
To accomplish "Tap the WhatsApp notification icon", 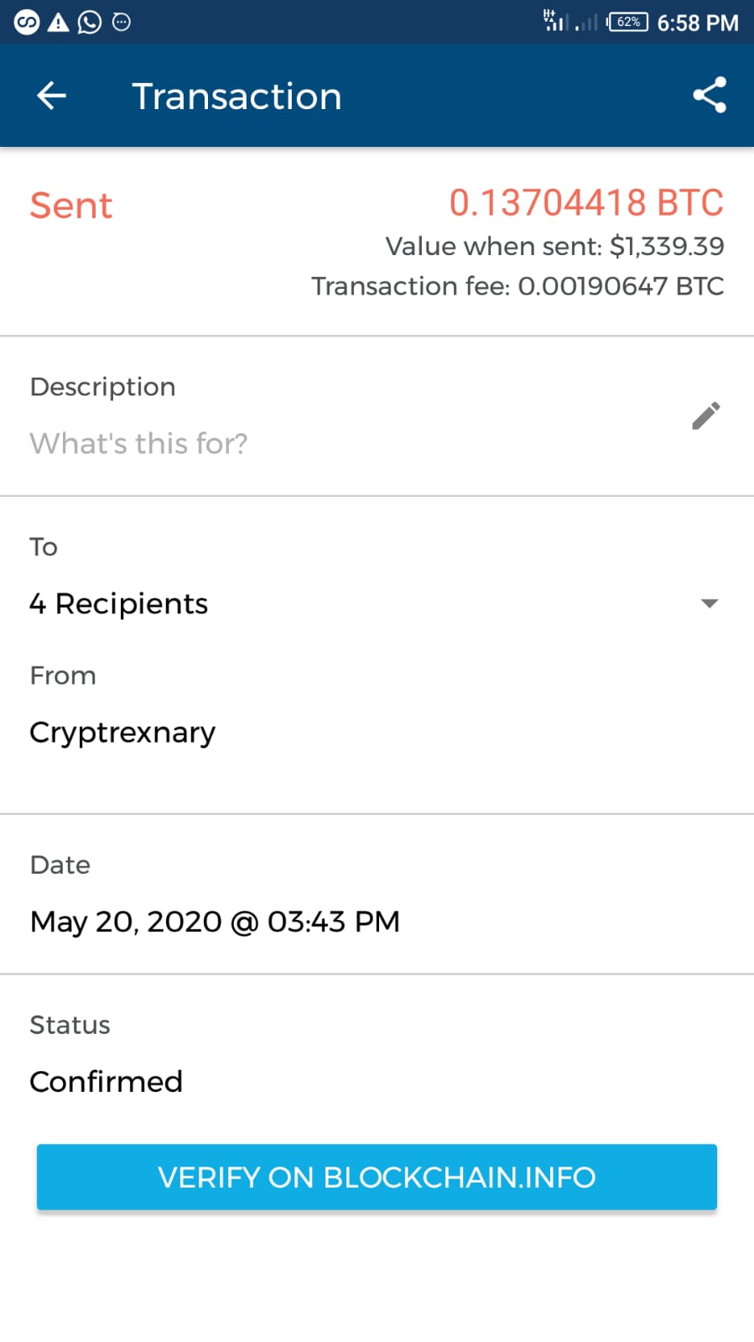I will tap(89, 22).
